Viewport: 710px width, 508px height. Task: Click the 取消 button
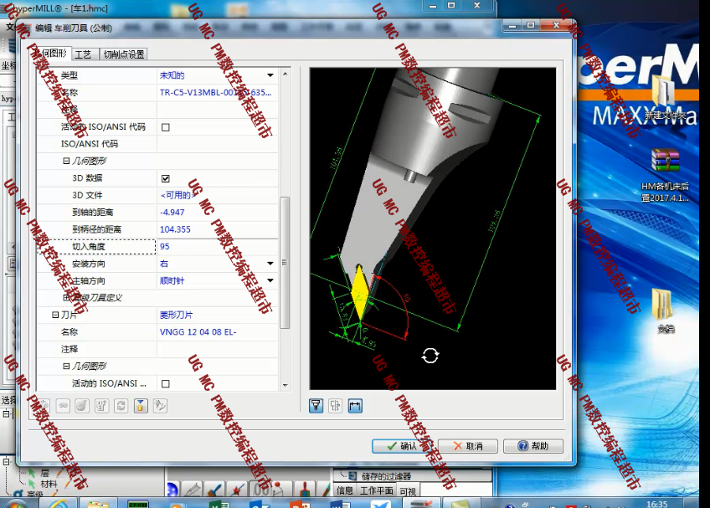468,446
